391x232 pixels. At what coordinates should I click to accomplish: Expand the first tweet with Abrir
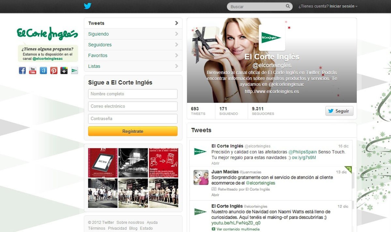click(x=215, y=163)
